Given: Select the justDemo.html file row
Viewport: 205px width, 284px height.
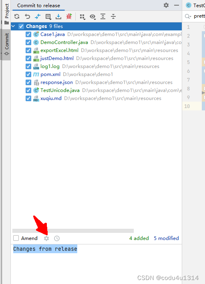Looking at the screenshot, I should coord(96,58).
